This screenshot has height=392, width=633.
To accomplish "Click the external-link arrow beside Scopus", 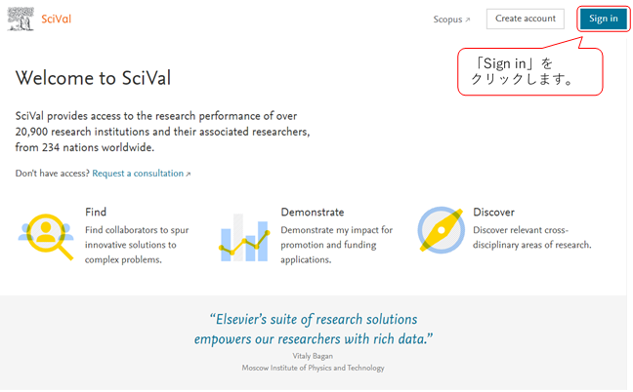I will (x=468, y=20).
